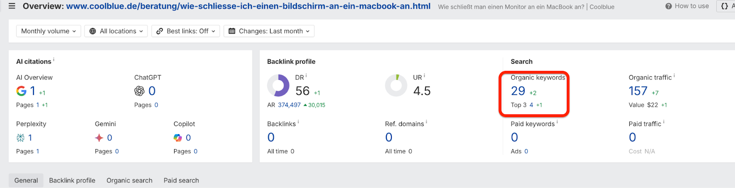Click ChatGPT count 0

click(152, 91)
